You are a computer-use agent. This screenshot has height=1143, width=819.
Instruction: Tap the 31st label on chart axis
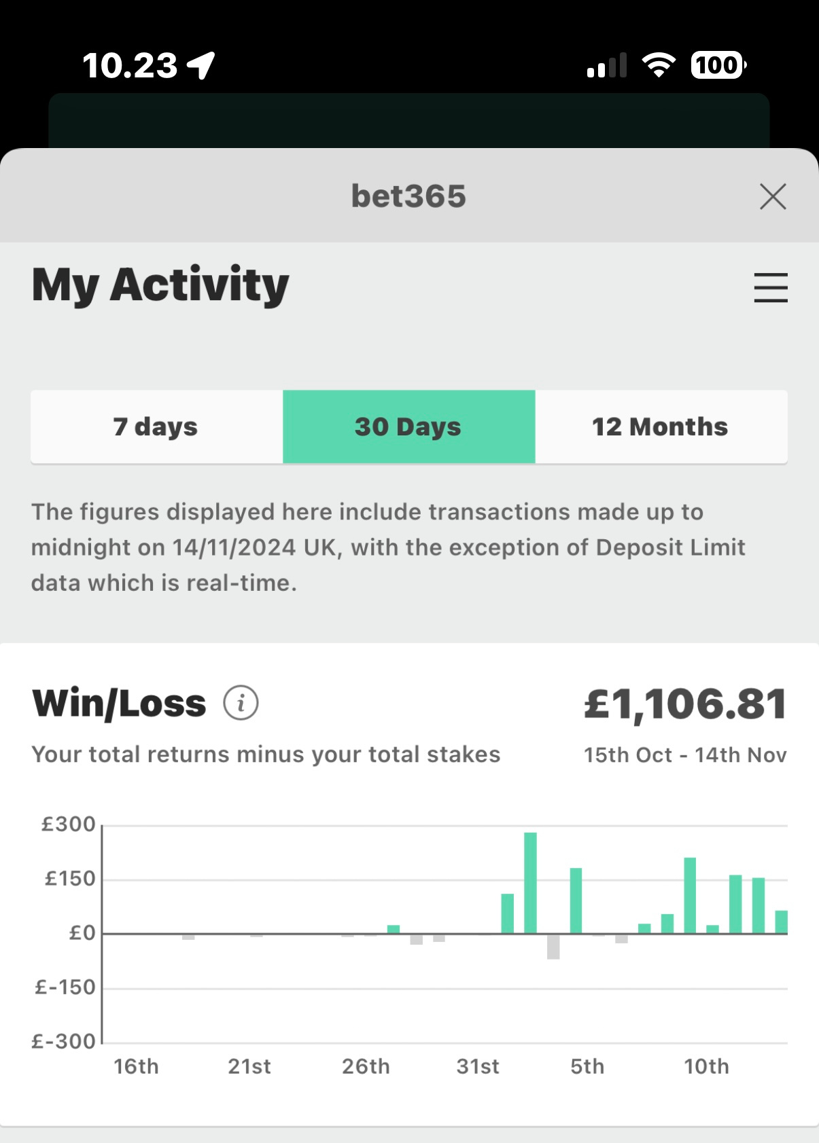(478, 1066)
